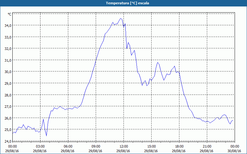
Task: Click the 31,0 y-axis value
Action: pos(8,60)
